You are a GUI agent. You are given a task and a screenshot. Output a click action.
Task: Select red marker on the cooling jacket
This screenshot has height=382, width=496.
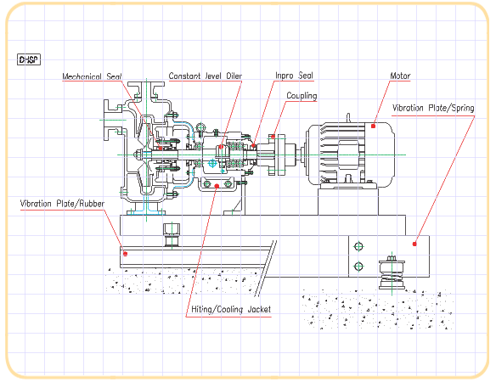point(217,186)
